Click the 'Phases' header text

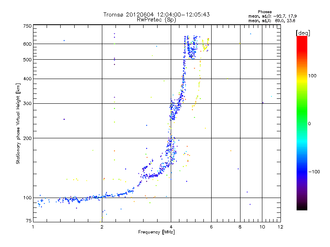(x=264, y=12)
